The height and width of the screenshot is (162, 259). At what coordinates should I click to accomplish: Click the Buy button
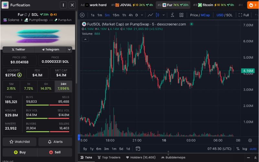point(20,152)
